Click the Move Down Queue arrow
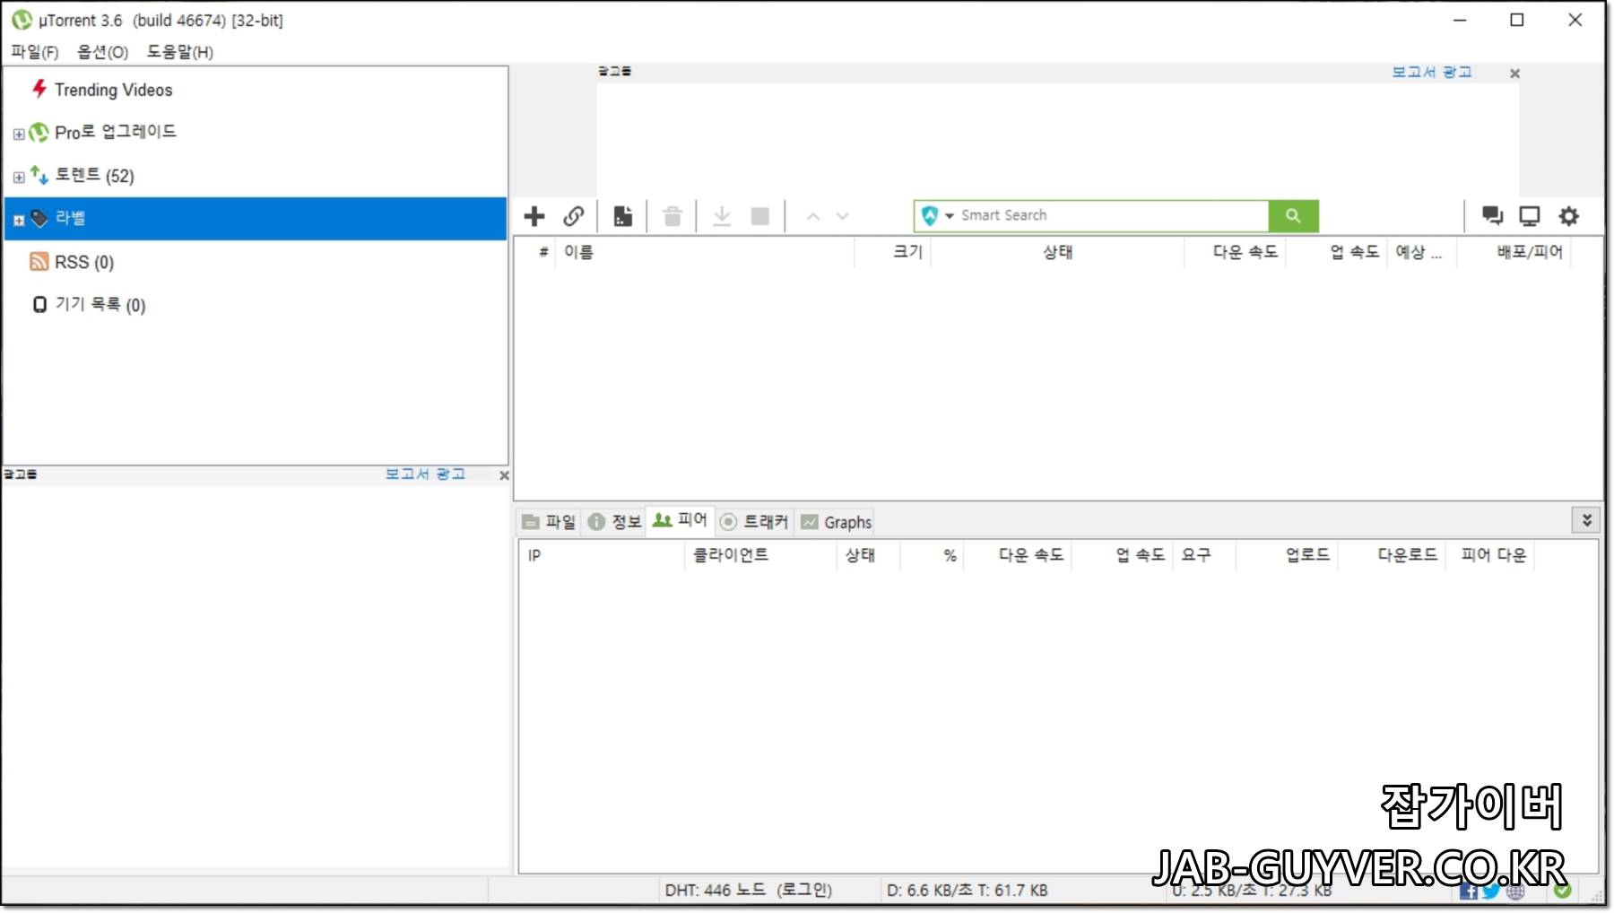This screenshot has width=1614, height=913. point(842,216)
